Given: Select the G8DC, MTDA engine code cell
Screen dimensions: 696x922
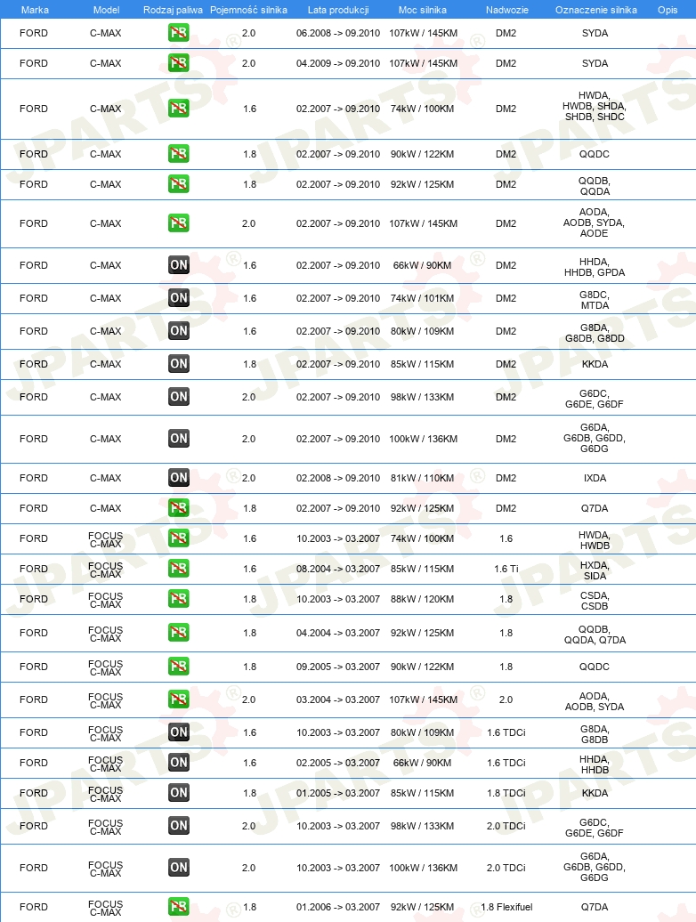Looking at the screenshot, I should [x=595, y=300].
